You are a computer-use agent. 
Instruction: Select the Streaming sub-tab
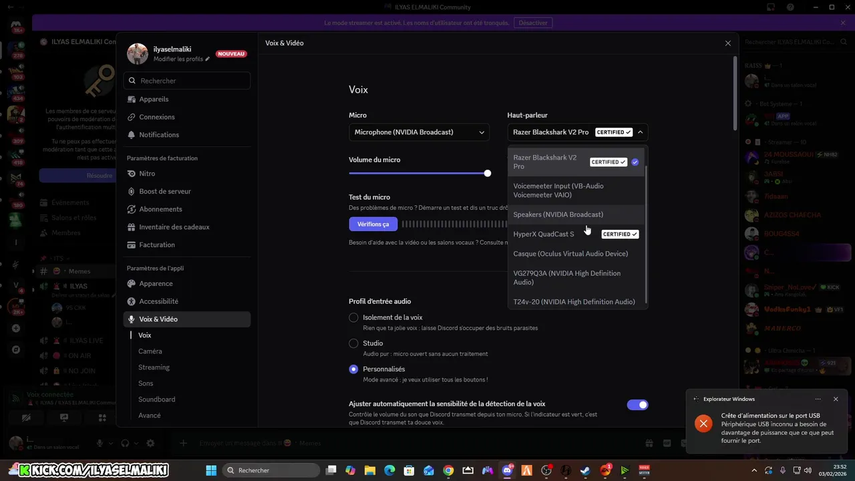(154, 367)
